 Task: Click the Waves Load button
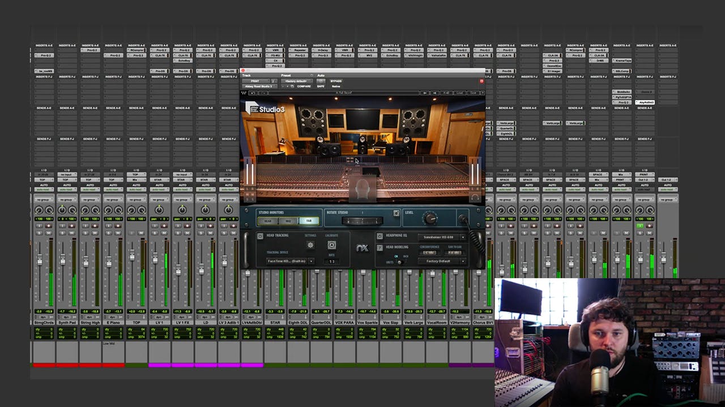(x=460, y=93)
